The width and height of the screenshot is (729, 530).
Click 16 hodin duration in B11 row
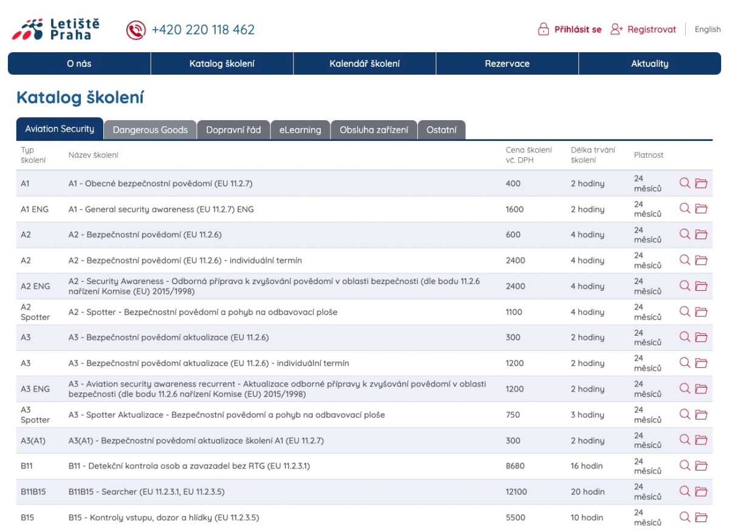tap(587, 466)
